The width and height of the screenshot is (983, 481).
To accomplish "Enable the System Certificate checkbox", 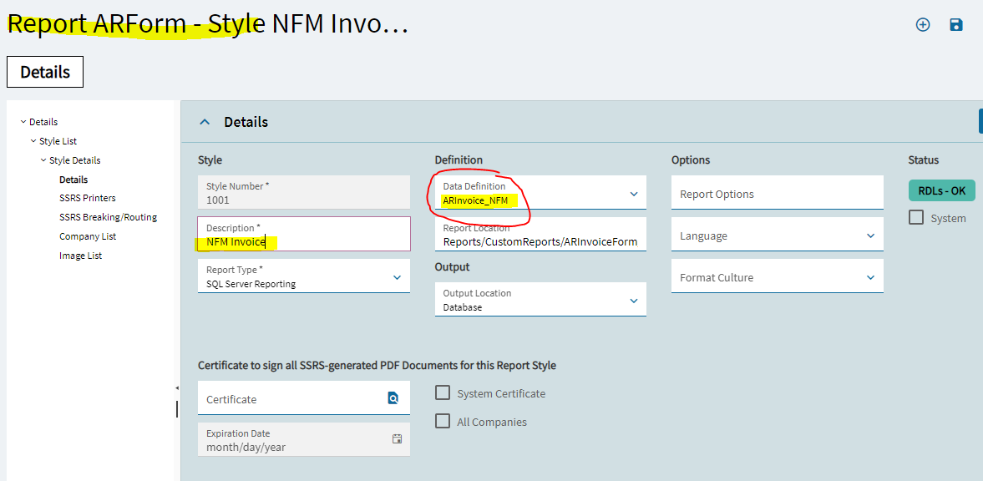I will pyautogui.click(x=443, y=393).
